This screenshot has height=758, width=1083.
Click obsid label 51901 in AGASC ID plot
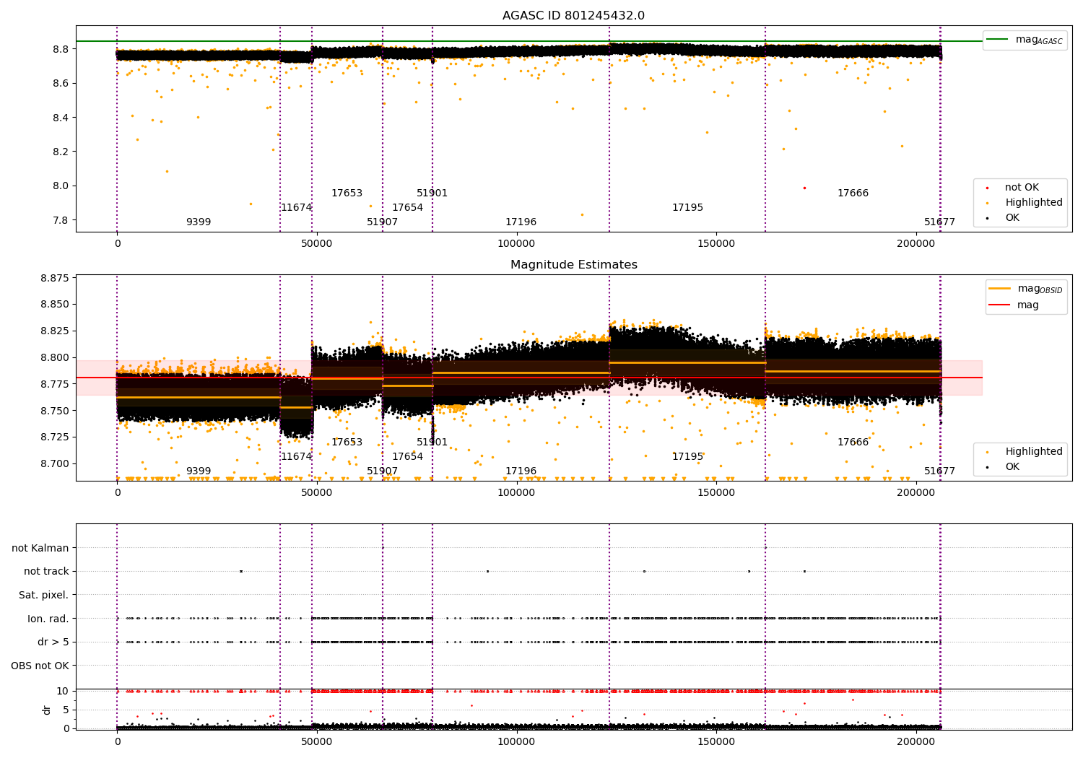[x=432, y=193]
